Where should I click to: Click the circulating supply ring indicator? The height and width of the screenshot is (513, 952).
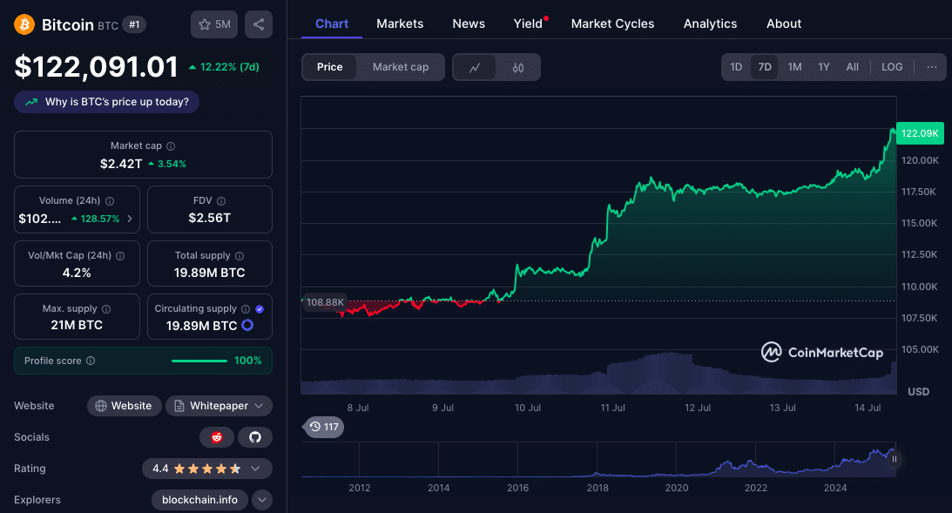(x=247, y=326)
